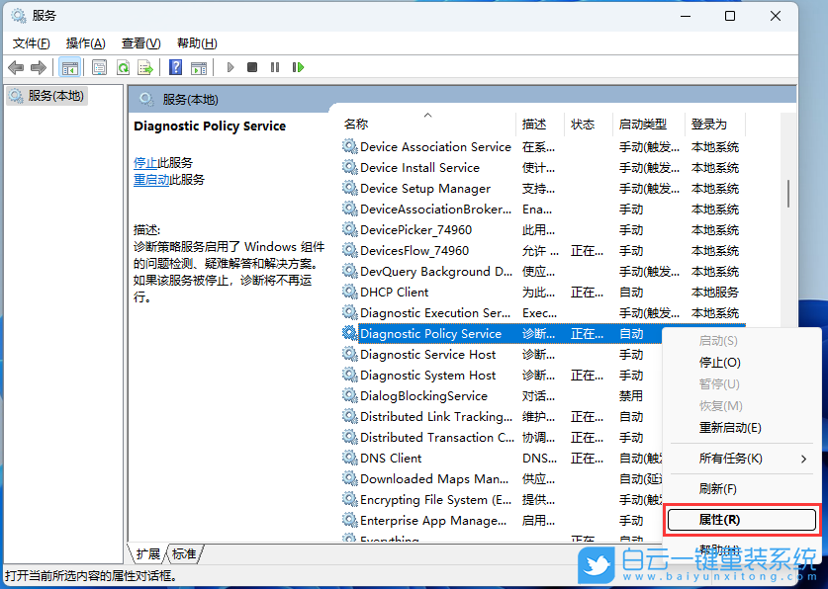Toggle the show/hide console tree icon
Screen dimensions: 828x589
point(69,67)
